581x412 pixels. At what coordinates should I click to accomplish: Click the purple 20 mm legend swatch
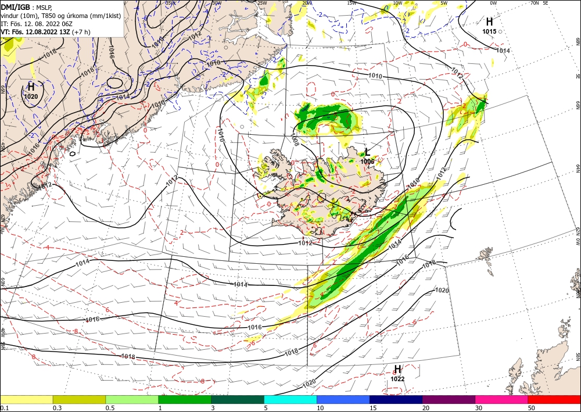click(x=449, y=399)
